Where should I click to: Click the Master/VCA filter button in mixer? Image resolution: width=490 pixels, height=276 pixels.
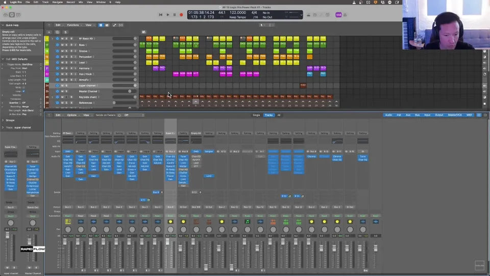pyautogui.click(x=455, y=115)
